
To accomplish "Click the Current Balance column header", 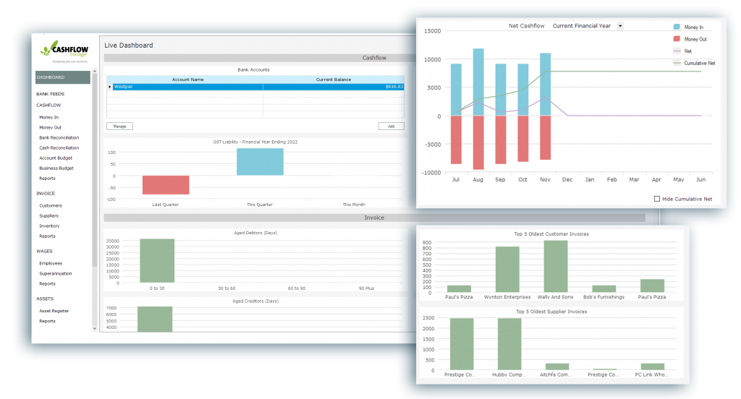I will [x=334, y=80].
